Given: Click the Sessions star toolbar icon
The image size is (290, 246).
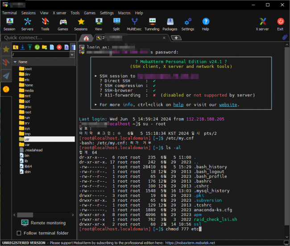Looking at the screenshot, I should [81, 24].
